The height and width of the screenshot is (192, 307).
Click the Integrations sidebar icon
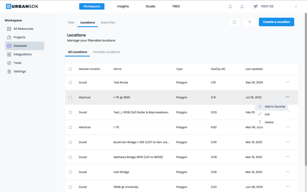tap(9, 54)
